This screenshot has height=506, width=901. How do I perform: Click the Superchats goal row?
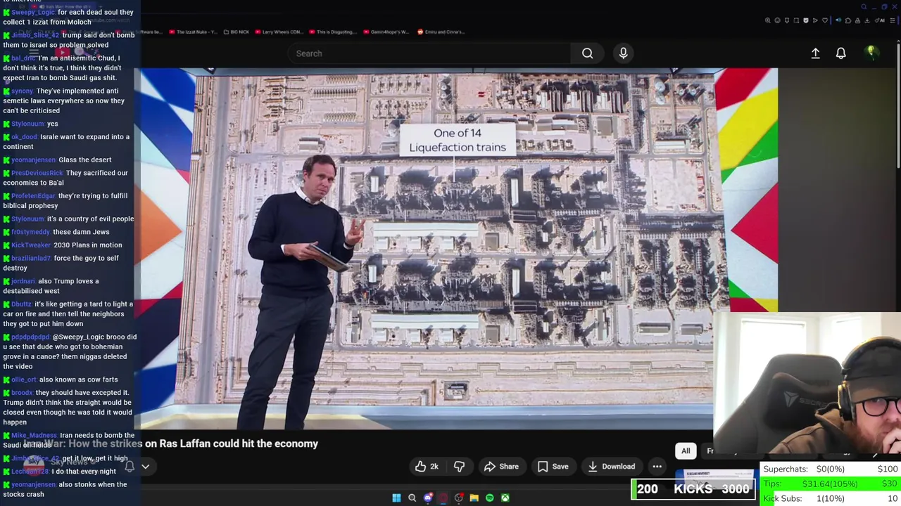[831, 469]
